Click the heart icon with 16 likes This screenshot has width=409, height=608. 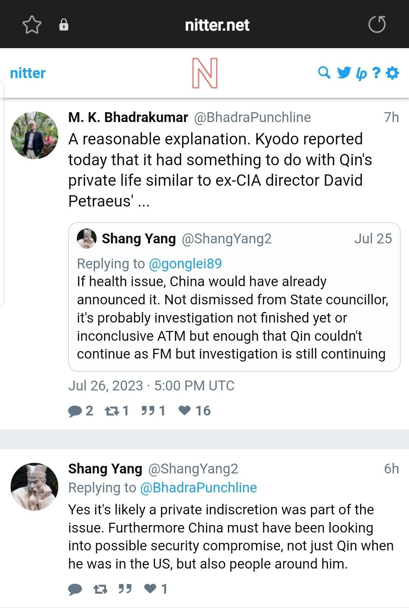pos(185,411)
